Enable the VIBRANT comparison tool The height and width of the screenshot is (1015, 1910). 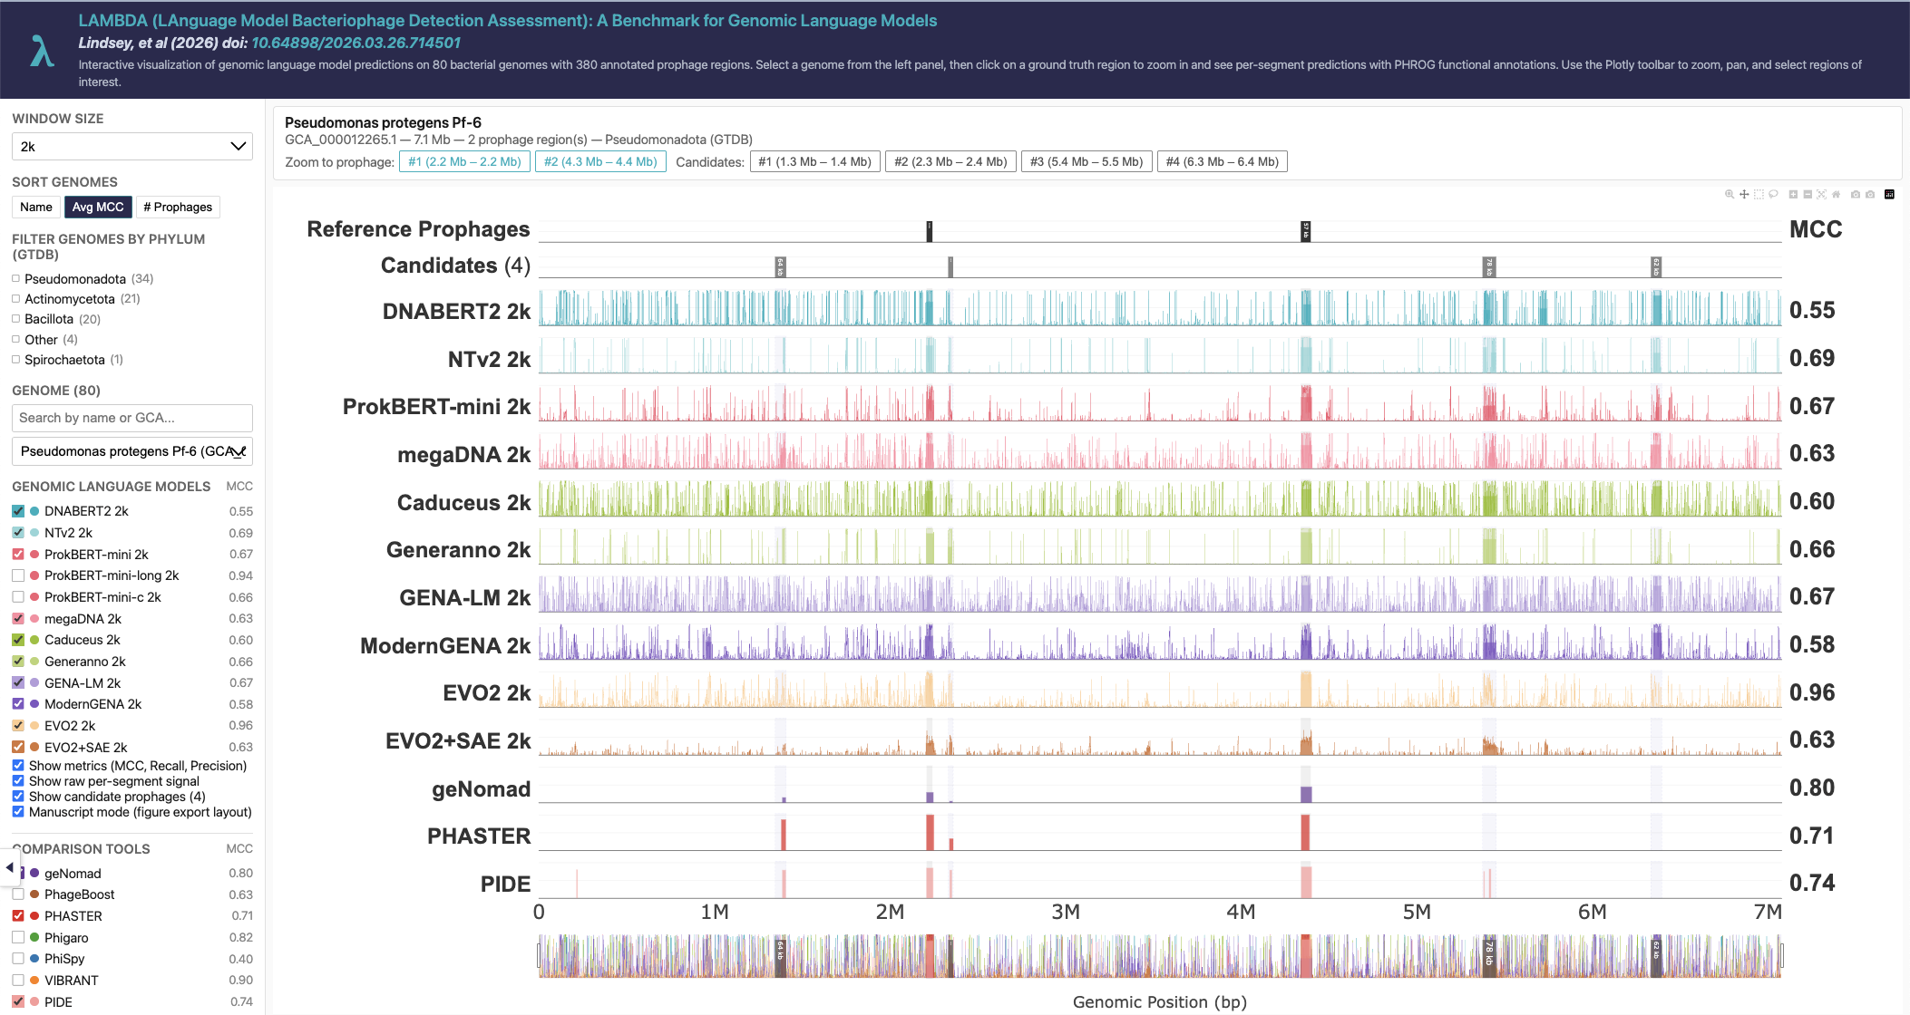pyautogui.click(x=18, y=981)
